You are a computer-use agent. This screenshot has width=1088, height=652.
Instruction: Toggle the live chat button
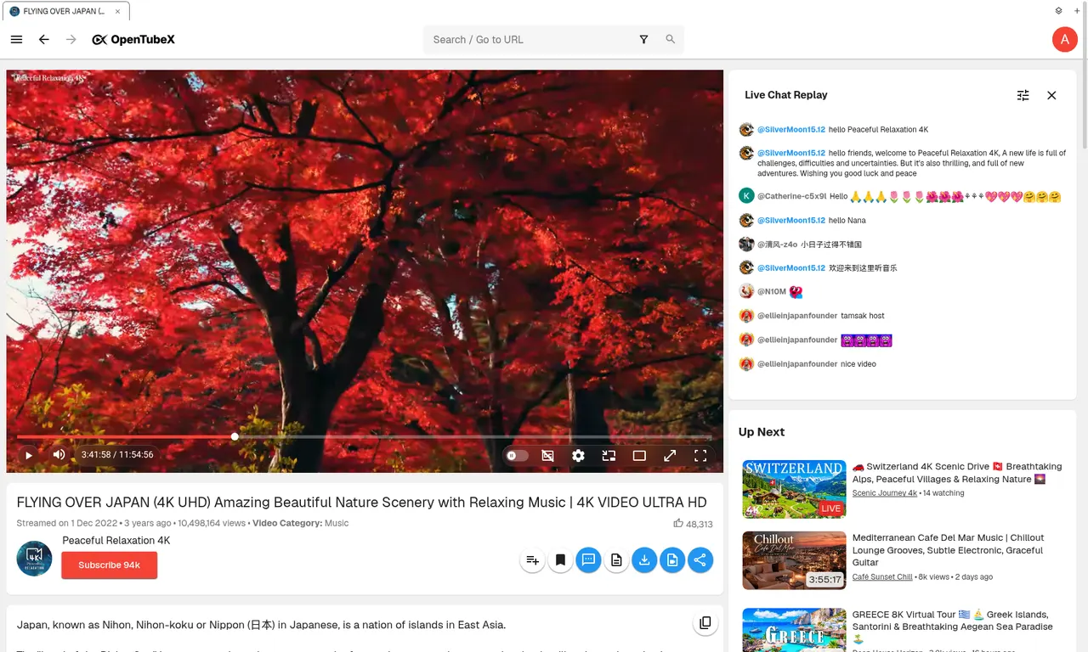click(588, 560)
